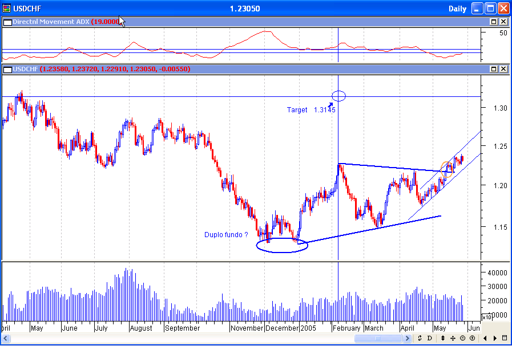The height and width of the screenshot is (346, 512).
Task: Zoom out of the chart with minus icon
Action: tap(463, 338)
